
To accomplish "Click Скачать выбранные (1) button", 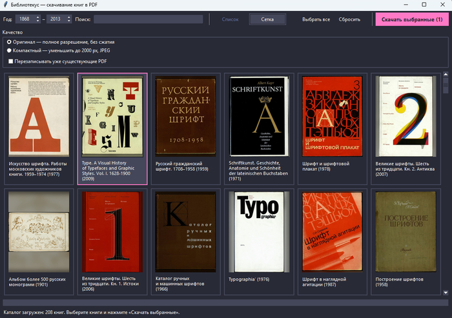I will click(412, 19).
